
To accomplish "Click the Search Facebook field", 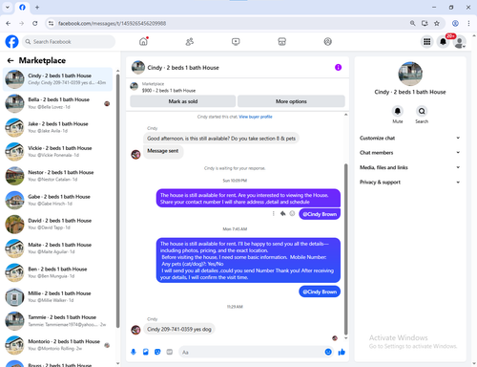I will [x=69, y=42].
